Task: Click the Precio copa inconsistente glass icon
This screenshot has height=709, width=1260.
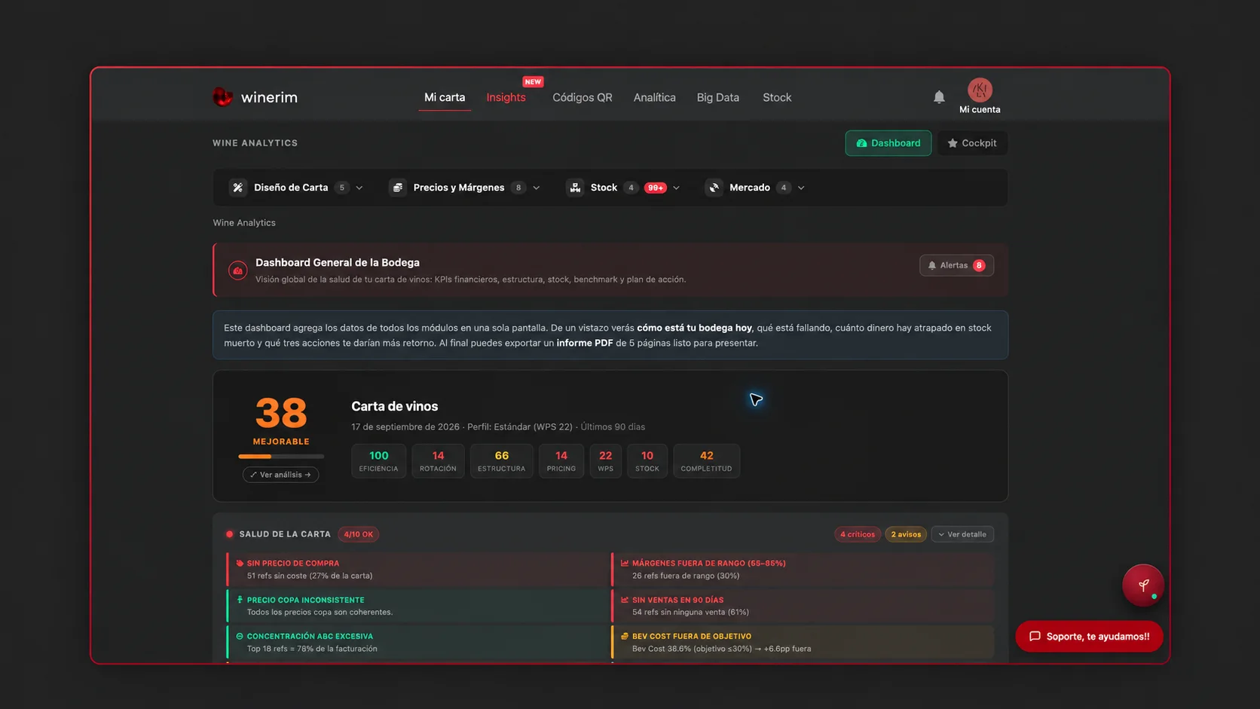Action: tap(240, 601)
